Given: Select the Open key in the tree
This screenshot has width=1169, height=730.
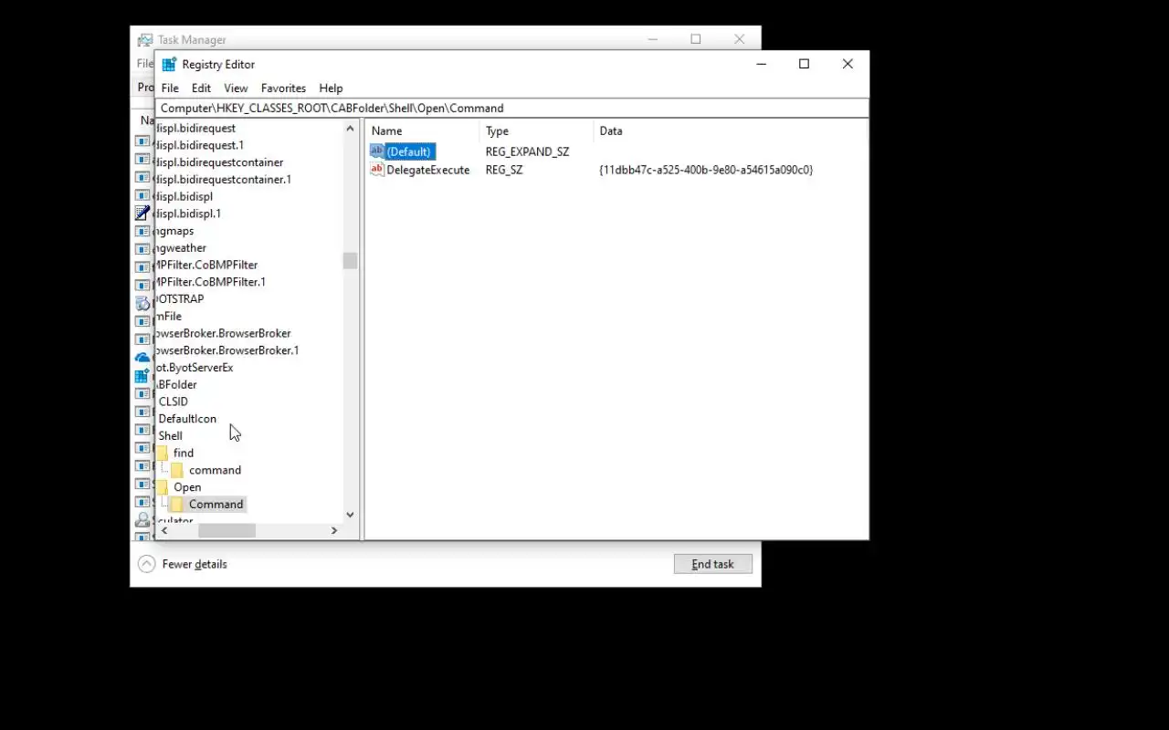Looking at the screenshot, I should 187,487.
